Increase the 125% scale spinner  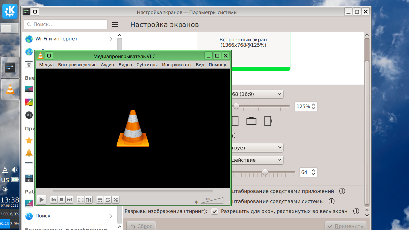point(313,105)
